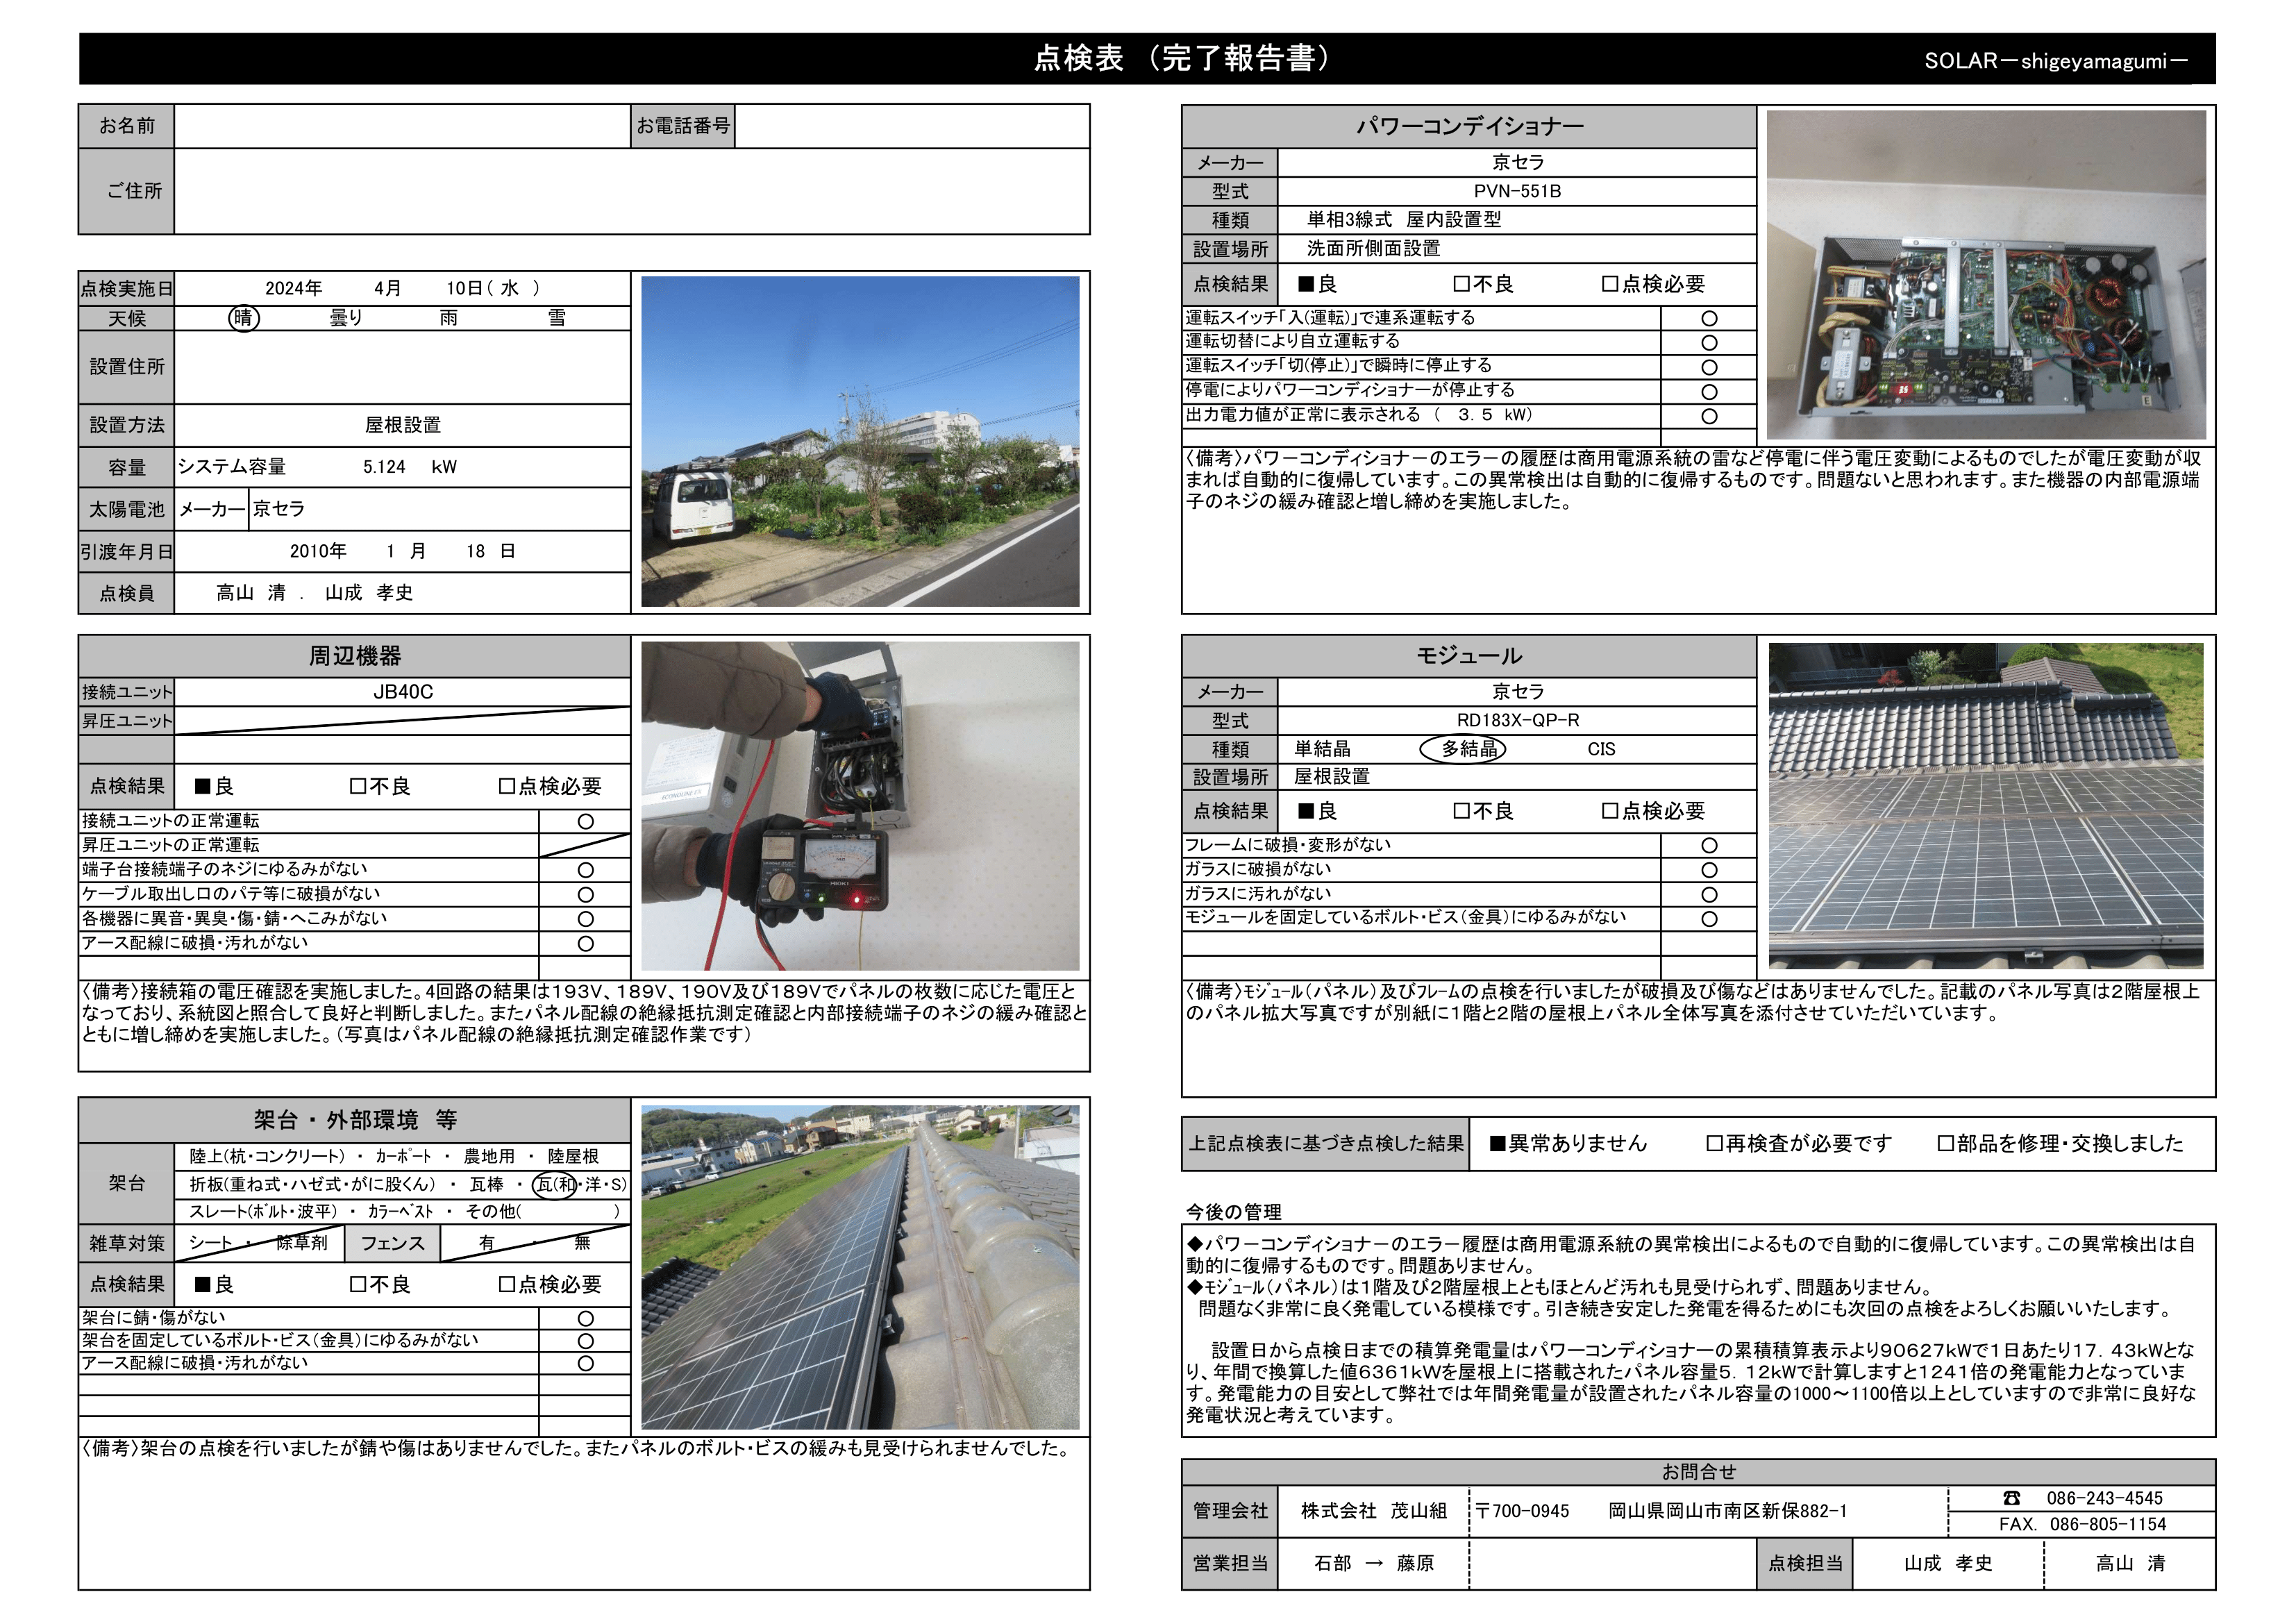
Task: Click the システム容量 5.124 kW value
Action: (x=317, y=467)
